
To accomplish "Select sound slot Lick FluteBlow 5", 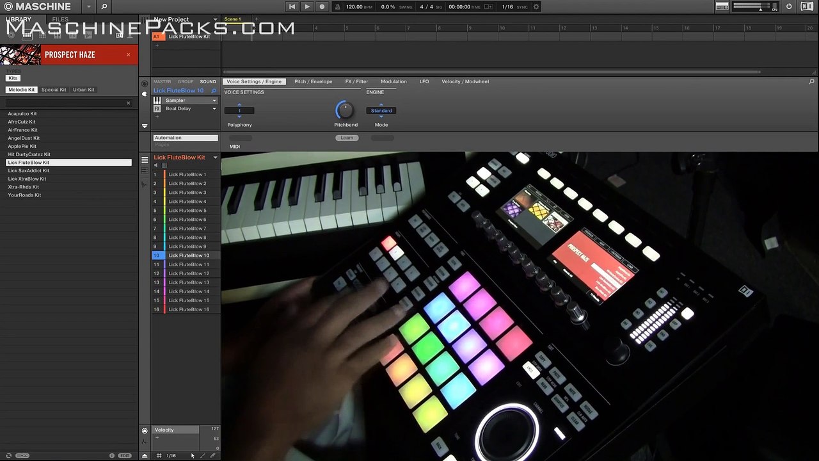I will point(186,211).
